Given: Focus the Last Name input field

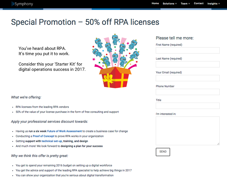Looking at the screenshot, I should pyautogui.click(x=188, y=64).
